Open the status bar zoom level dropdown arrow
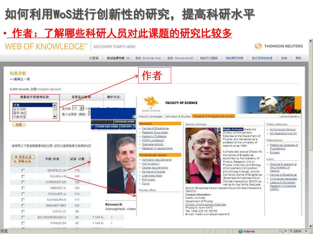 point(306,231)
